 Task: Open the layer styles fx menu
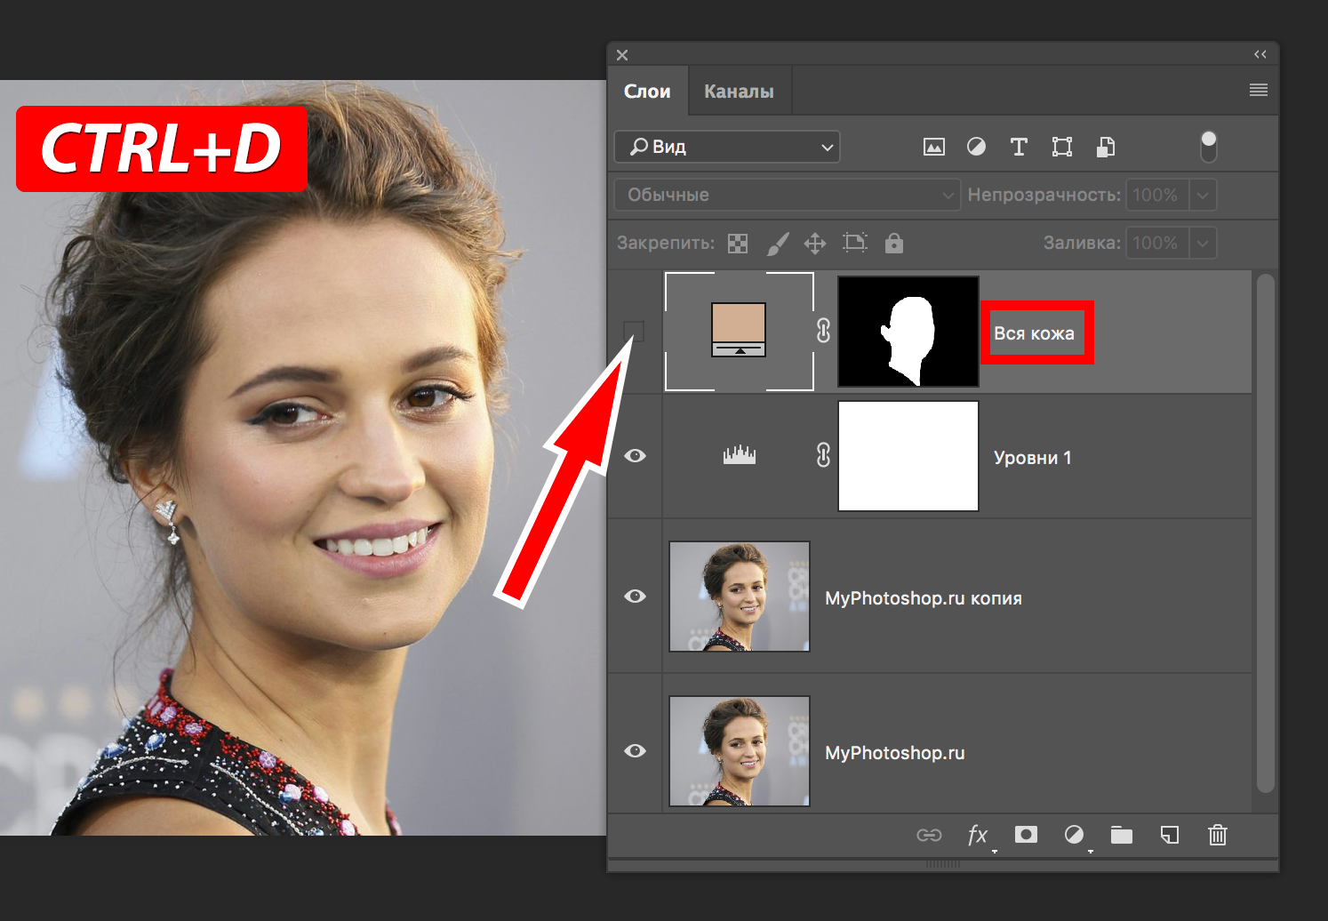[x=978, y=836]
